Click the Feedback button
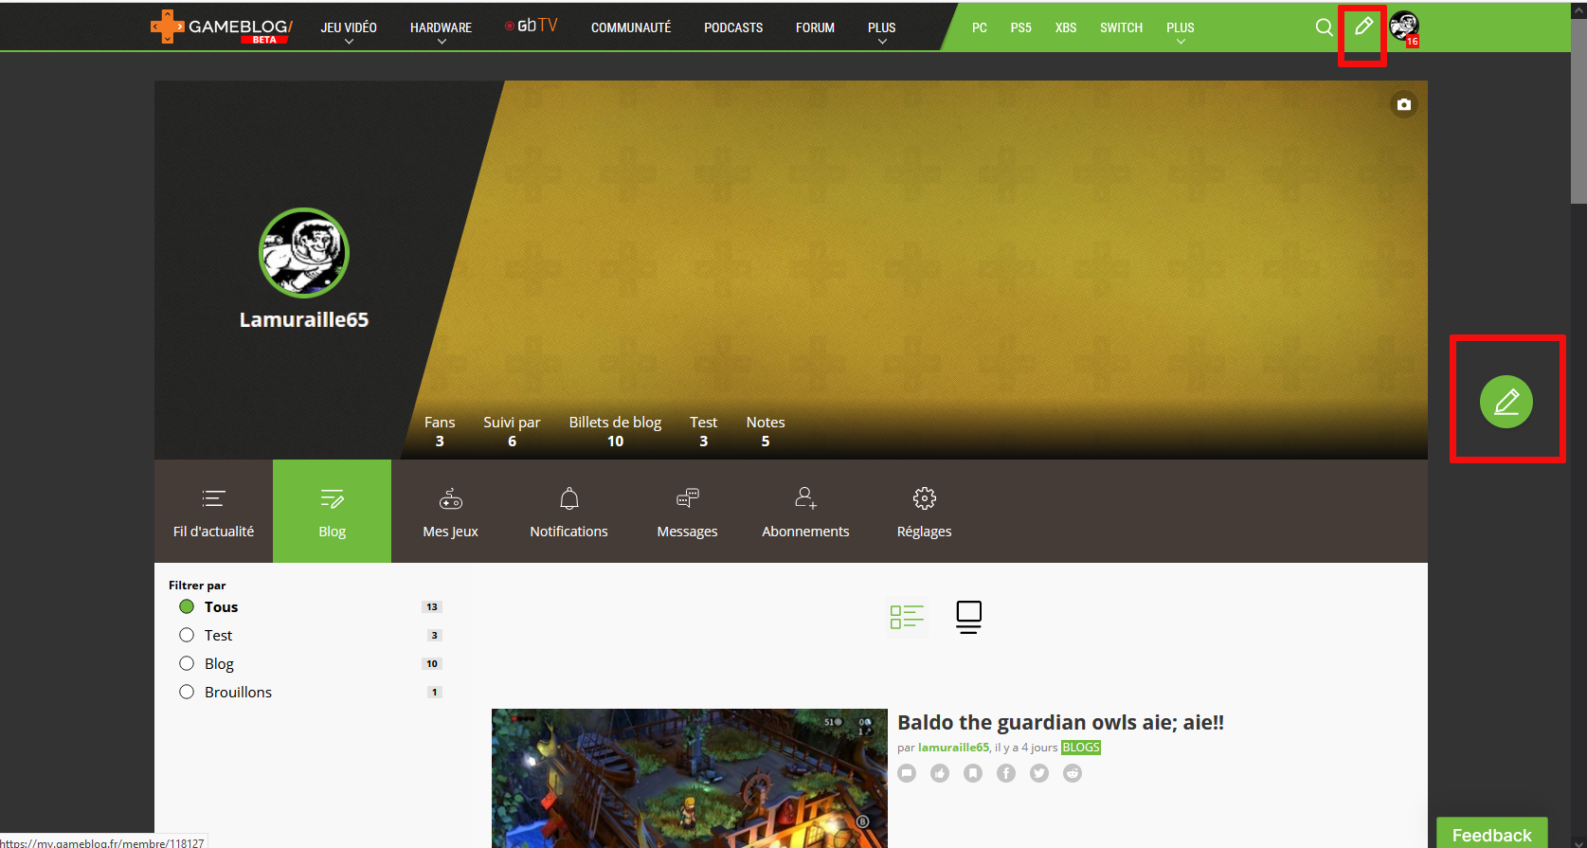The width and height of the screenshot is (1587, 848). point(1491,833)
